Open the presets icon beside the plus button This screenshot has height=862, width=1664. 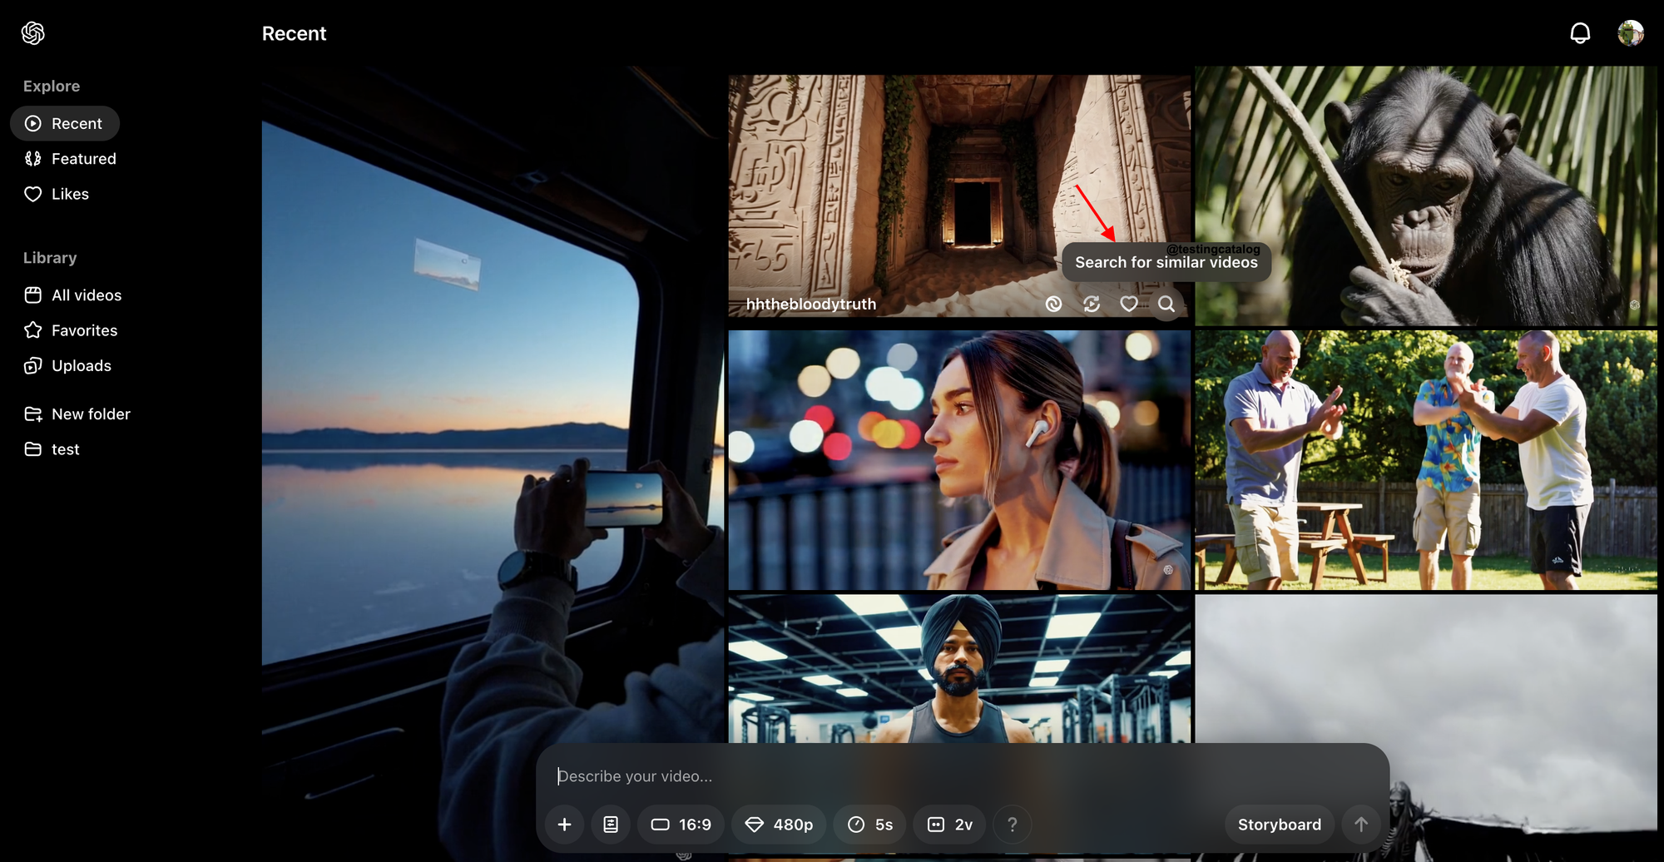[611, 825]
